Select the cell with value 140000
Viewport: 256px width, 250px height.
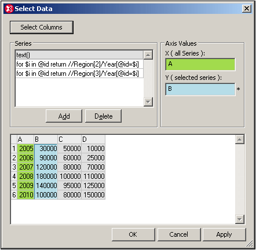point(46,186)
